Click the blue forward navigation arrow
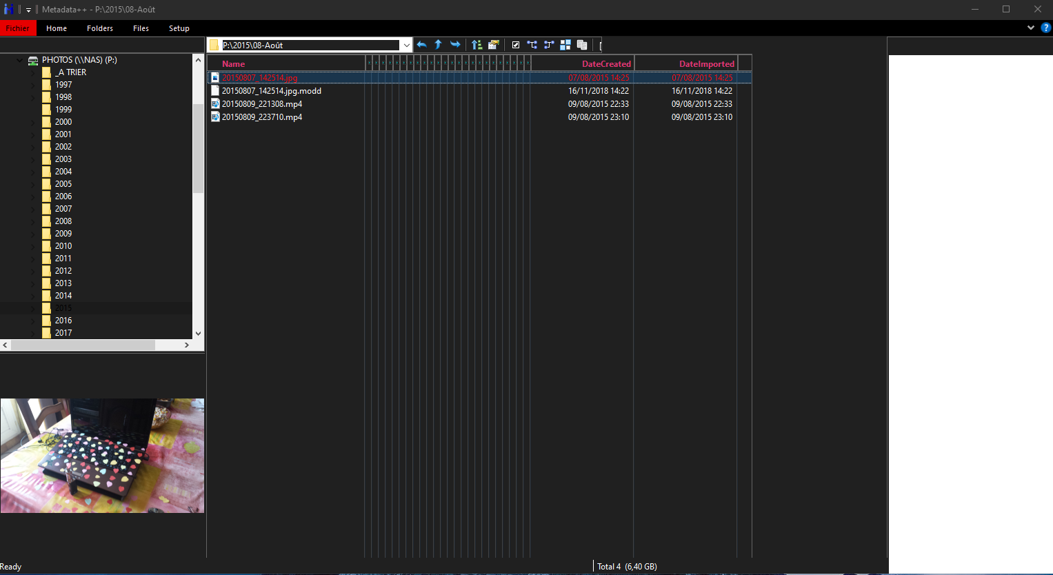Image resolution: width=1053 pixels, height=575 pixels. (455, 45)
